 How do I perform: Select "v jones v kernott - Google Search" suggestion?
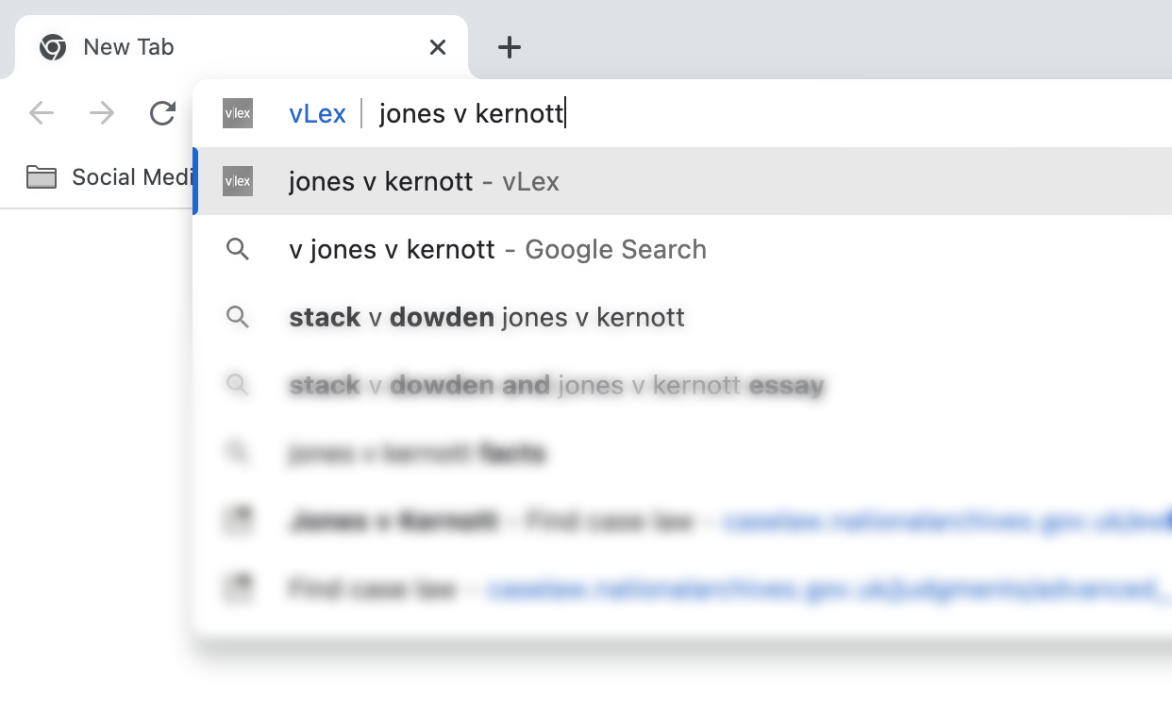[682, 249]
